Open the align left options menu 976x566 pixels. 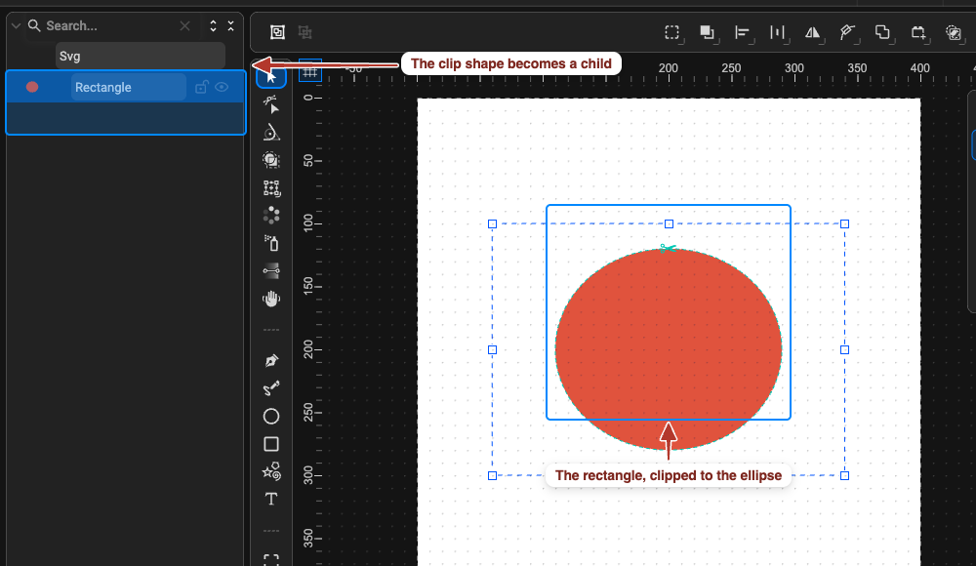742,32
